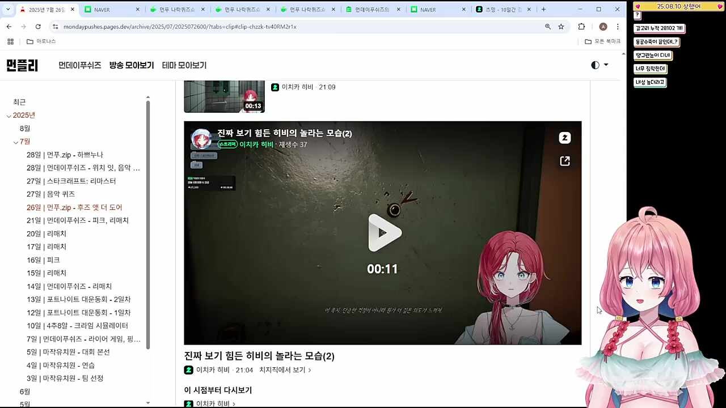Open 이치카 히비 link next to 21:04
726x408 pixels.
click(213, 370)
